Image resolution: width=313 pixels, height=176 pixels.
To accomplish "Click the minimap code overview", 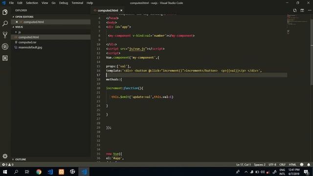I will pos(298,24).
